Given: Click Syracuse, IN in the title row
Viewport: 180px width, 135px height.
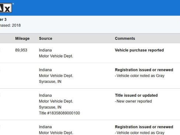Looking at the screenshot, I should click(50, 107).
